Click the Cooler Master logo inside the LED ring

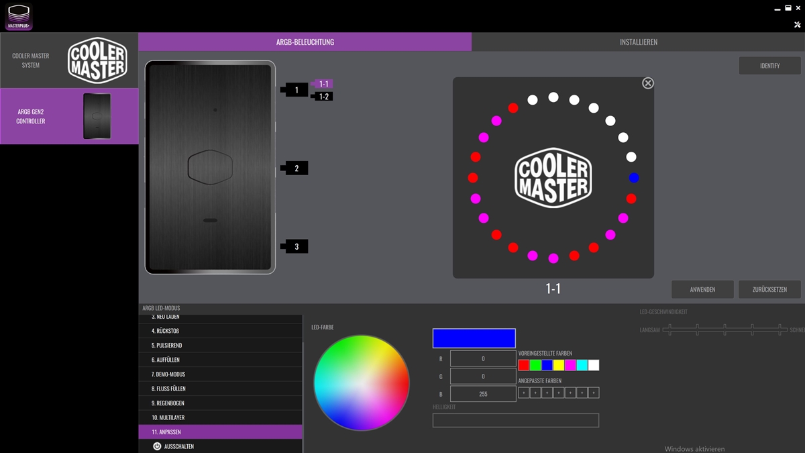(553, 177)
